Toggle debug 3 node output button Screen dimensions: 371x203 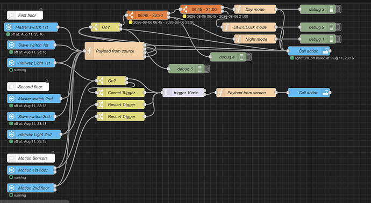click(x=338, y=10)
